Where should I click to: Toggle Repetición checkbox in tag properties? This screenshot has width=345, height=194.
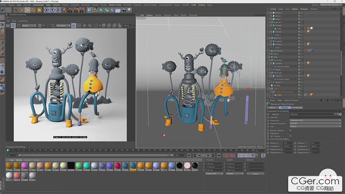click(x=291, y=133)
